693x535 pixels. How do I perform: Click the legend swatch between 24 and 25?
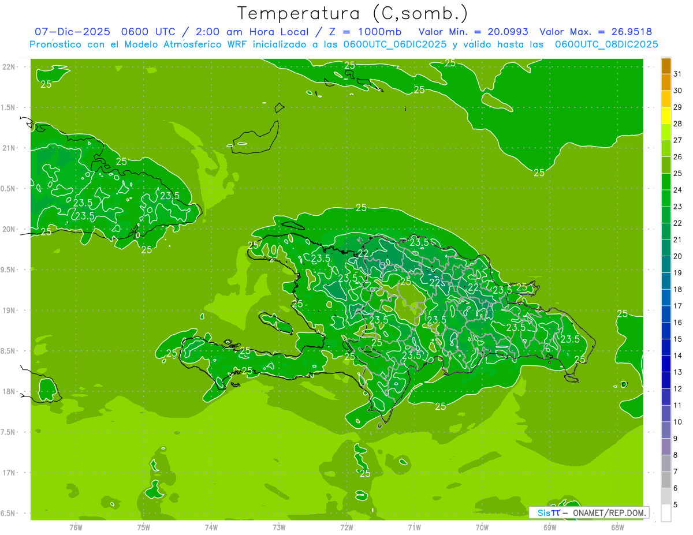point(666,182)
